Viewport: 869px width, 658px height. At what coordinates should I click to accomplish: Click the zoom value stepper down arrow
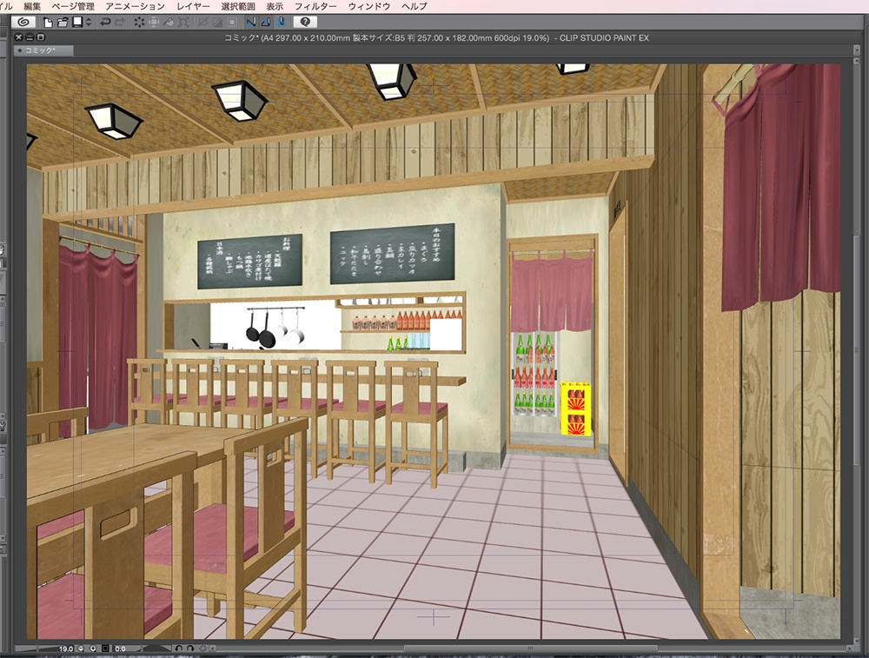[x=81, y=648]
